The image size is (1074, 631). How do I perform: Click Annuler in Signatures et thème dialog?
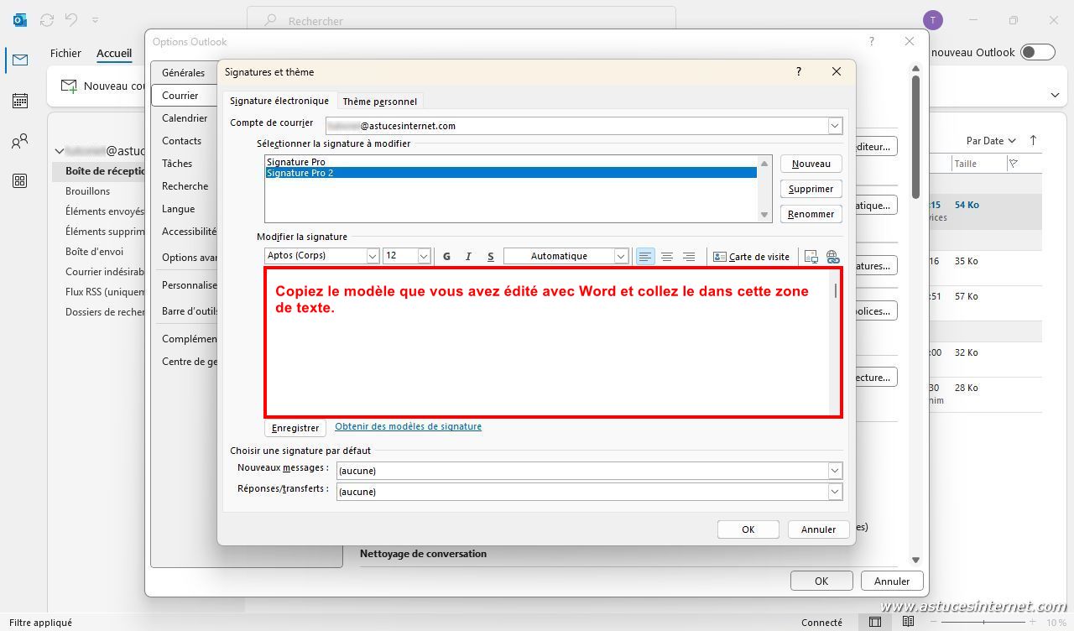[818, 529]
